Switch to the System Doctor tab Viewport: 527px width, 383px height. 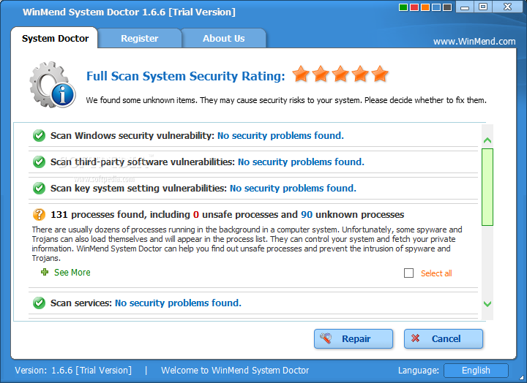[x=55, y=38]
